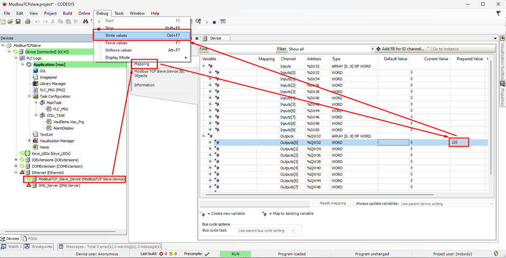
Task: Open the Breakpoints panel
Action: [39, 247]
